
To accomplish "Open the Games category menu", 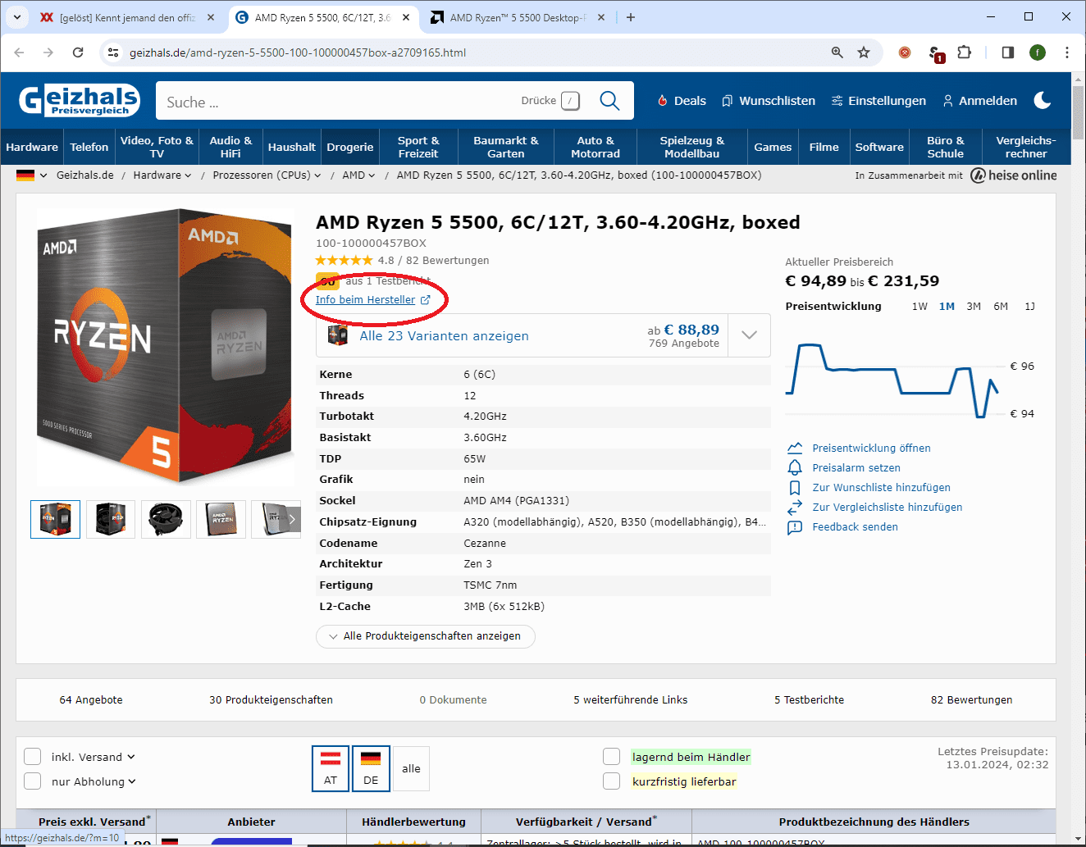I will pyautogui.click(x=773, y=147).
